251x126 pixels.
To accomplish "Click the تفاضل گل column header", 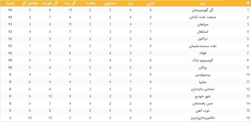I will click(30, 3).
